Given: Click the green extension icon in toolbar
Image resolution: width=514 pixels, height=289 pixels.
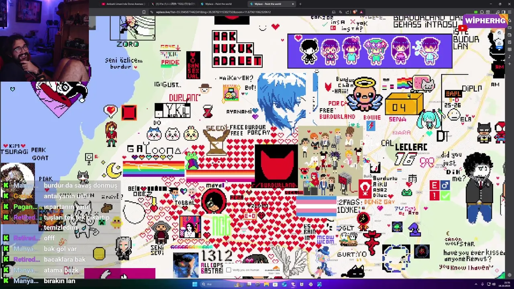Looking at the screenshot, I should [x=475, y=12].
